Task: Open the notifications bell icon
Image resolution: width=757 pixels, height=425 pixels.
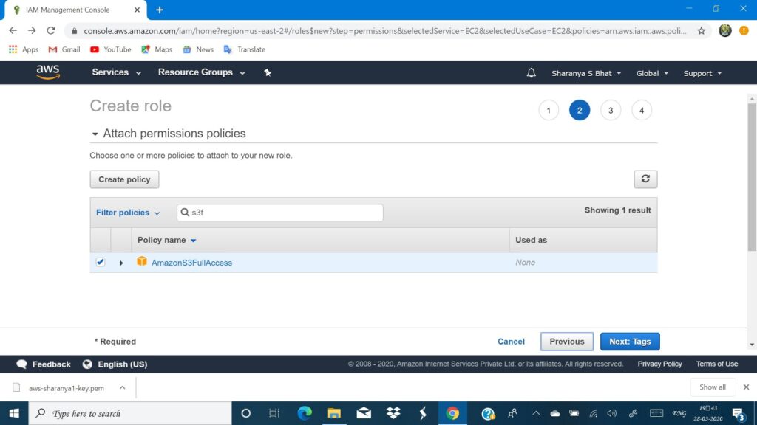Action: (531, 73)
